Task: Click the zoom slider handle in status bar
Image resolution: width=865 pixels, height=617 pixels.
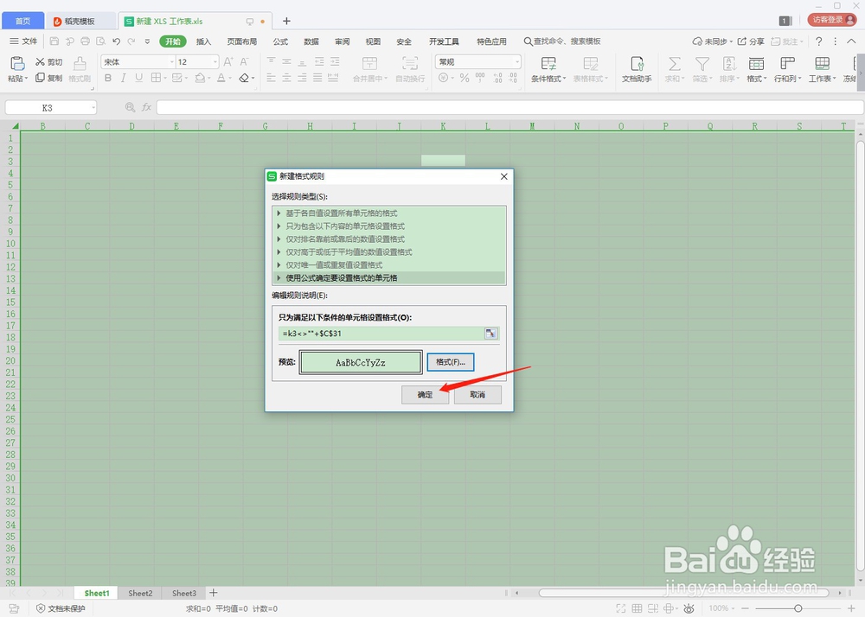Action: pos(798,608)
